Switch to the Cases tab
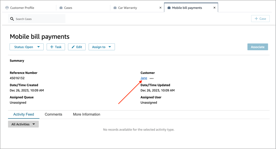The width and height of the screenshot is (276, 149). click(68, 7)
